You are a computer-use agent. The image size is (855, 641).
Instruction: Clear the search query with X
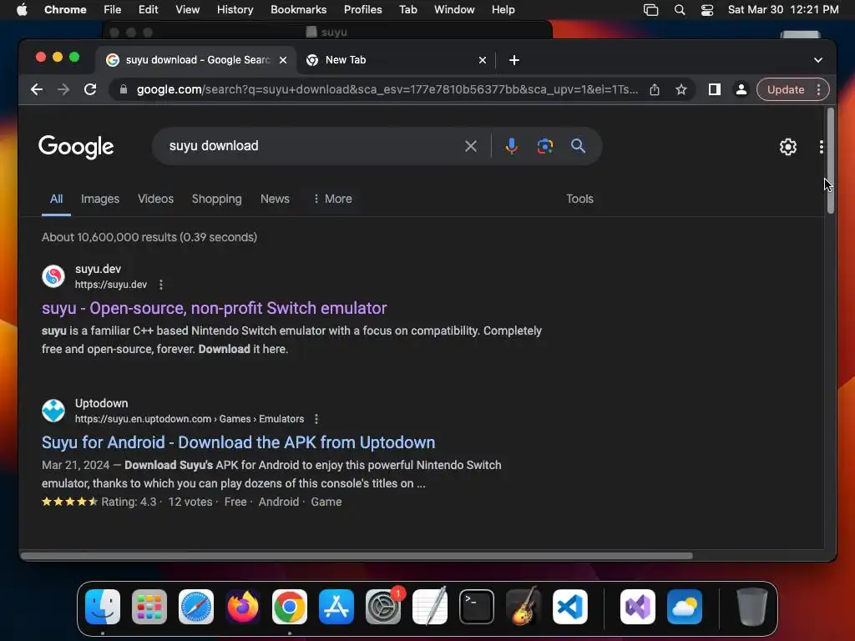[471, 146]
